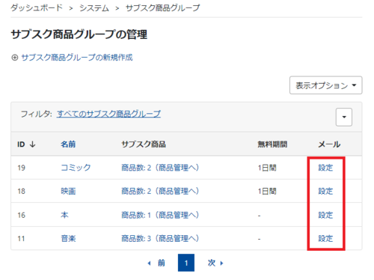Open 商品管理 link for 本 row
This screenshot has height=280, width=374.
click(160, 215)
